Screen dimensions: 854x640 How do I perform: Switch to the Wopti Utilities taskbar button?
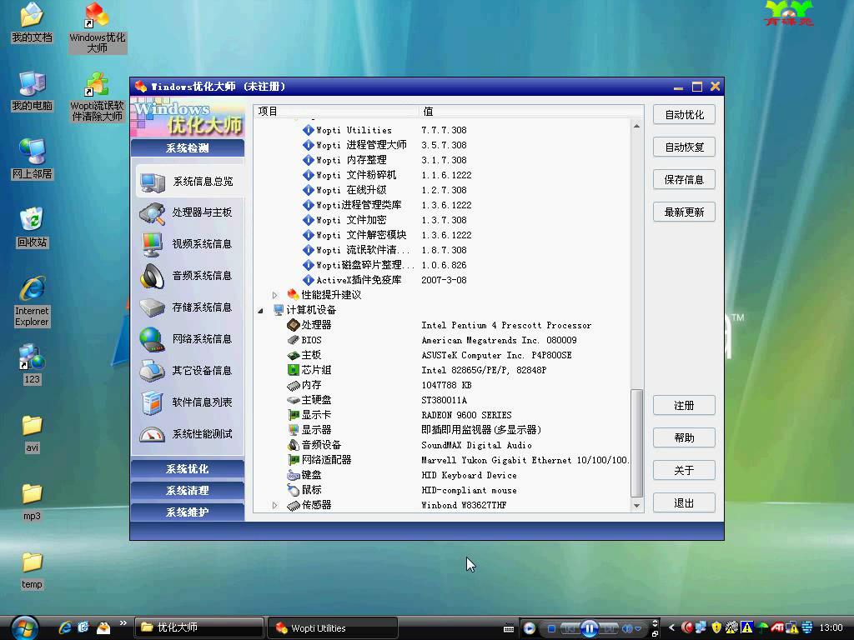(333, 627)
